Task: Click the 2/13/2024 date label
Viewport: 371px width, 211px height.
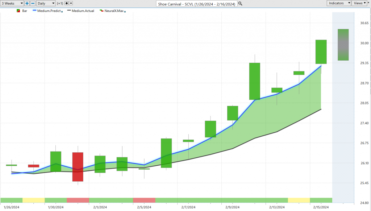Action: pyautogui.click(x=277, y=207)
